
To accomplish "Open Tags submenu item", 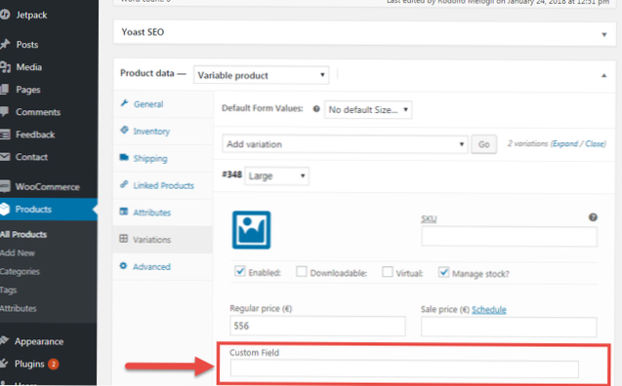I will click(9, 289).
